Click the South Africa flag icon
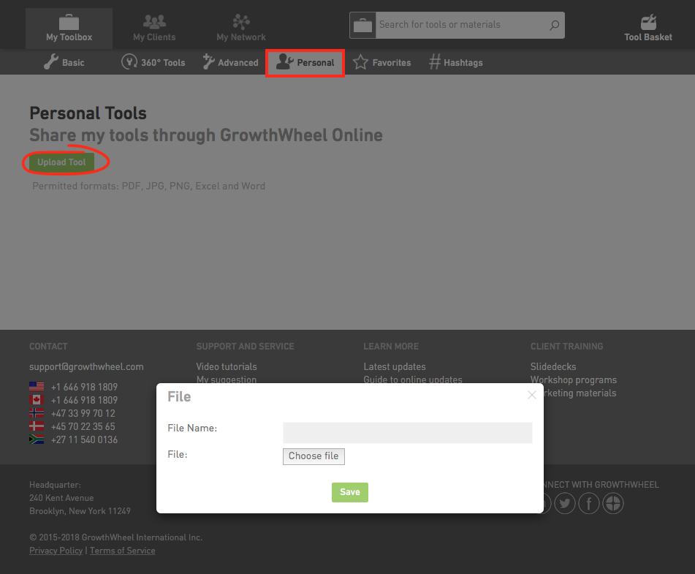Viewport: 695px width, 574px height. coord(37,439)
